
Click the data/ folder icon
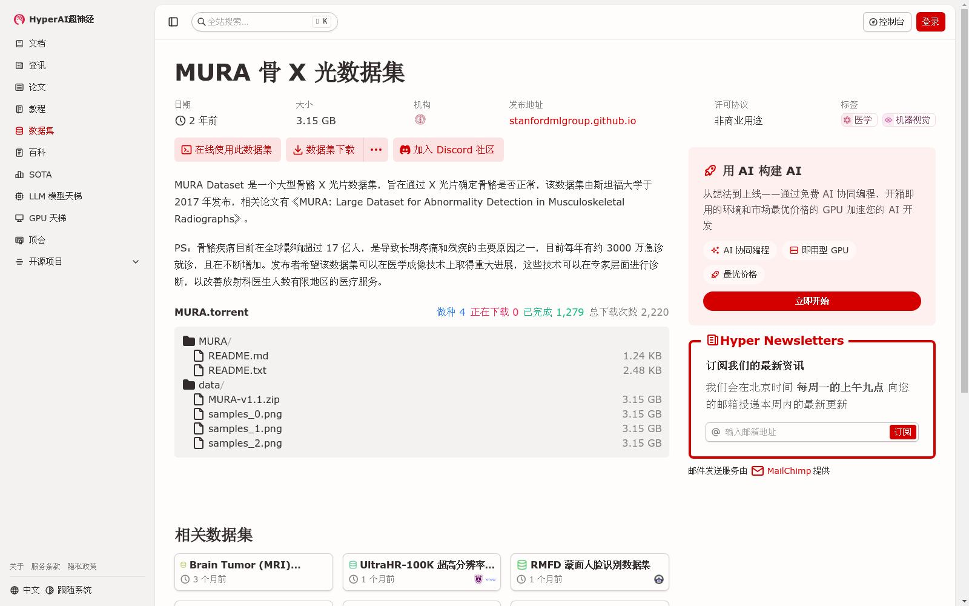pos(189,385)
